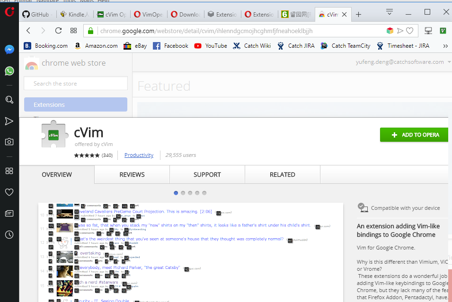Click the green V extension icon
Screen dimensions: 452x302
(x=443, y=31)
